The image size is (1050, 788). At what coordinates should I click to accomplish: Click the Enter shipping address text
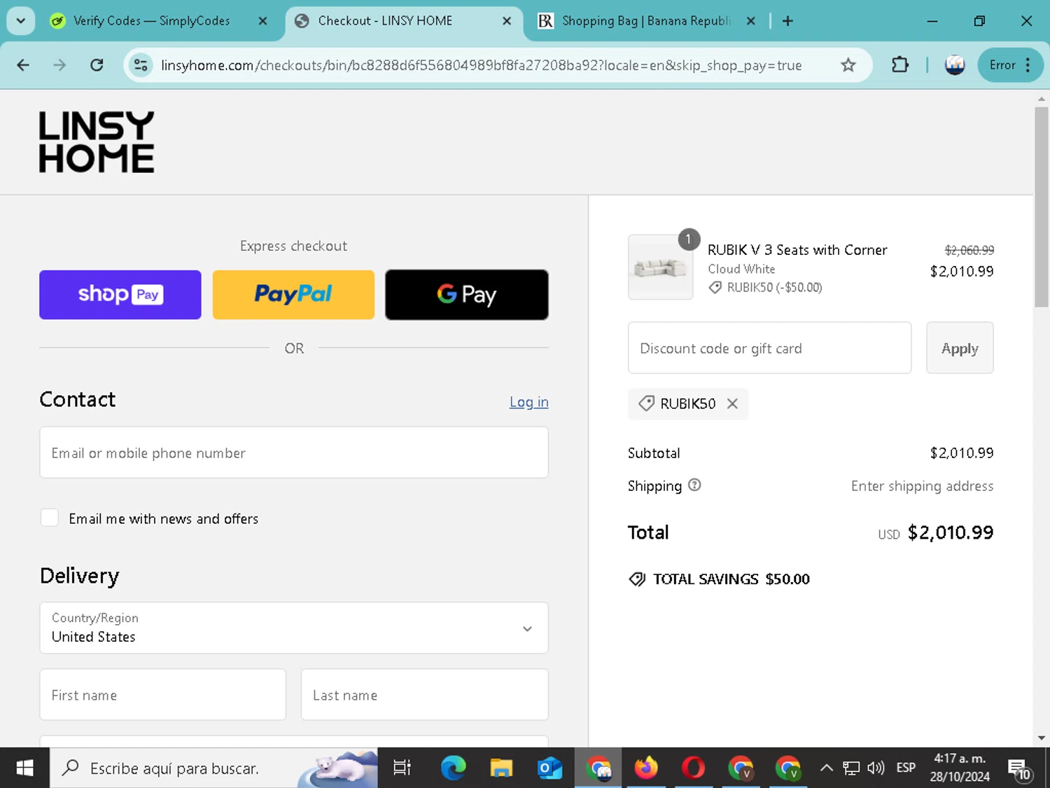click(922, 486)
